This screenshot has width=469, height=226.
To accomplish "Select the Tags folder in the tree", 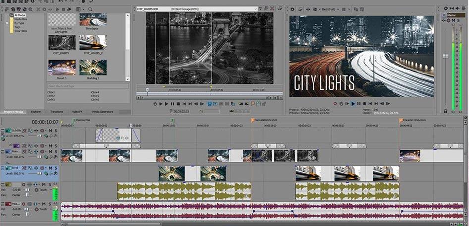I will point(17,27).
